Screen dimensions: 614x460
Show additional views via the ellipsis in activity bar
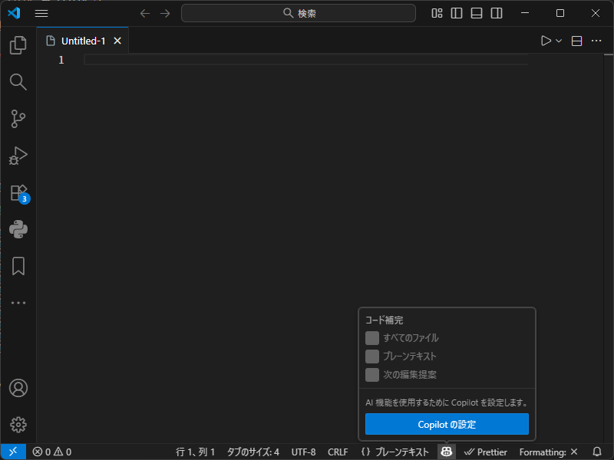(18, 303)
